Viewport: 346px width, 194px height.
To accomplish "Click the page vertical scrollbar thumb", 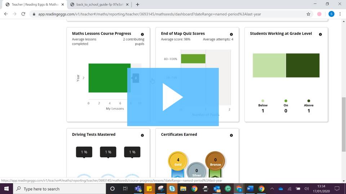I will coord(344,124).
